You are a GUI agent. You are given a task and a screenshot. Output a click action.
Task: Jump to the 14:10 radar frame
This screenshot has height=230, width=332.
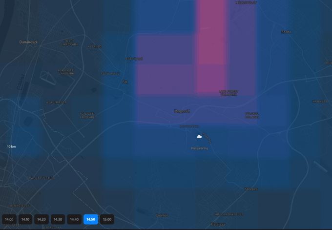pos(26,219)
